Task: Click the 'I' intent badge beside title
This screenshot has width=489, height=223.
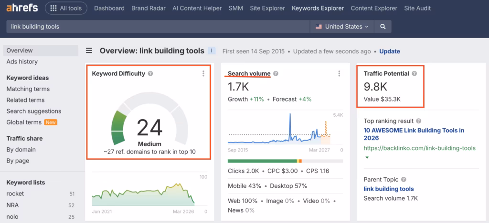Action: point(212,51)
